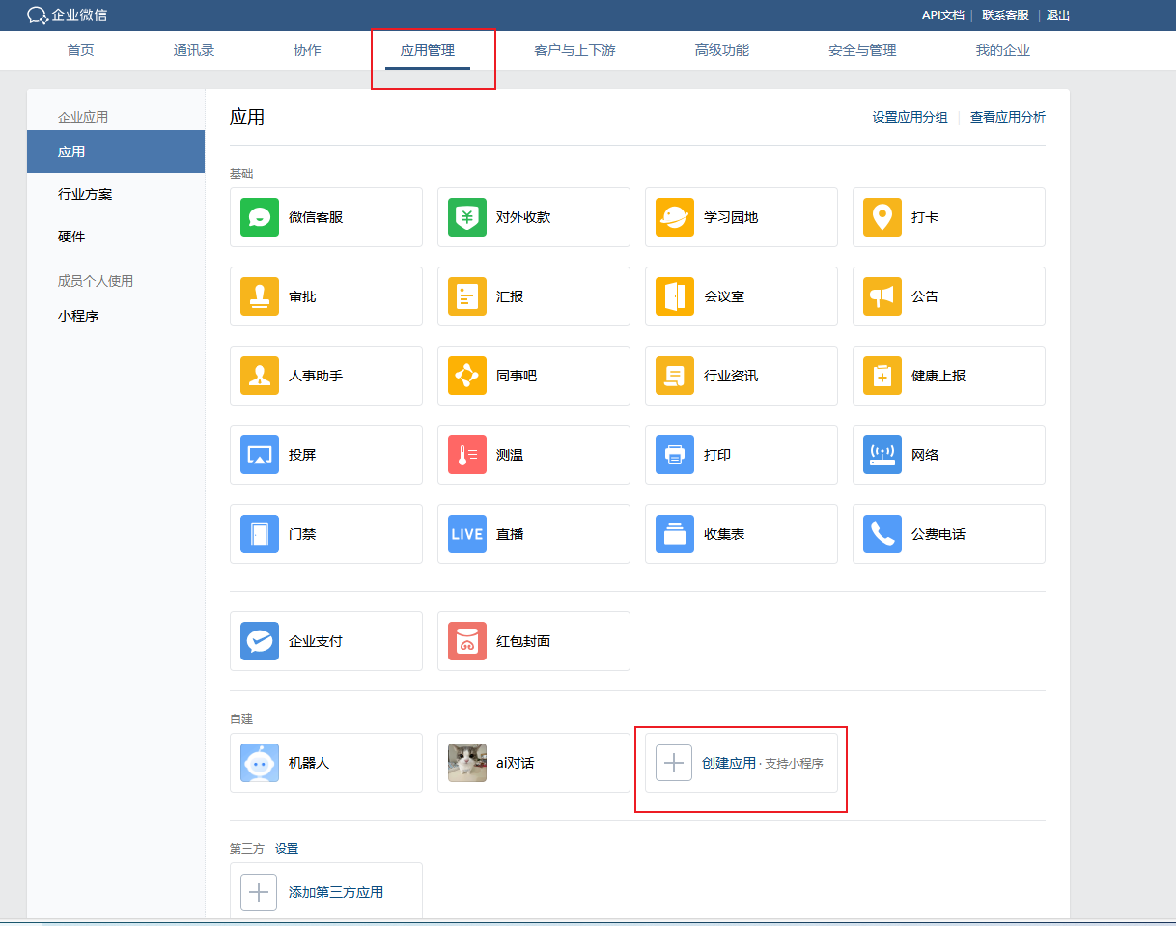Viewport: 1176px width, 926px height.
Task: Open the 汇报 report icon
Action: tap(467, 296)
